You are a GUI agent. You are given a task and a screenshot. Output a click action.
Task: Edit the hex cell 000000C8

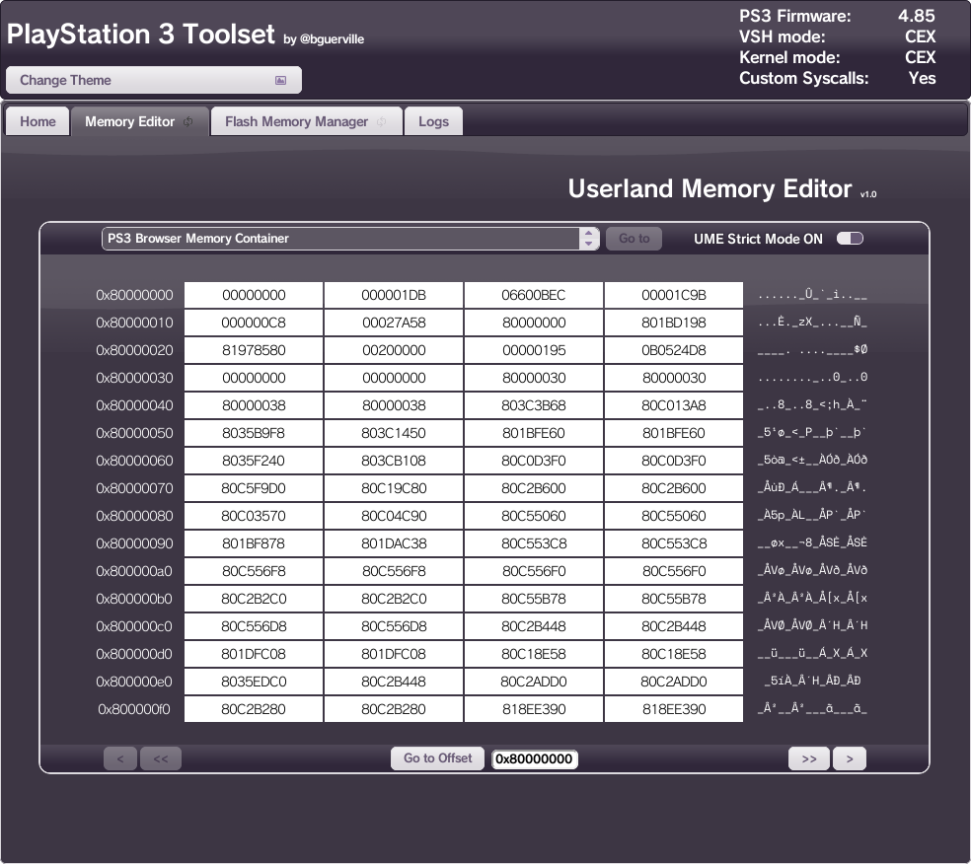(254, 324)
